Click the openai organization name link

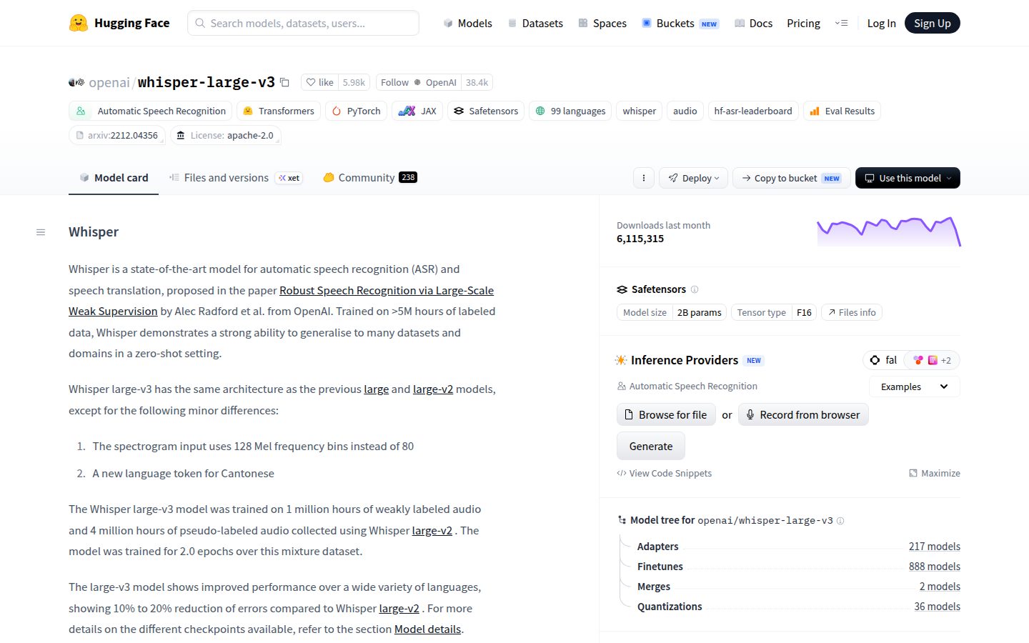[x=109, y=82]
